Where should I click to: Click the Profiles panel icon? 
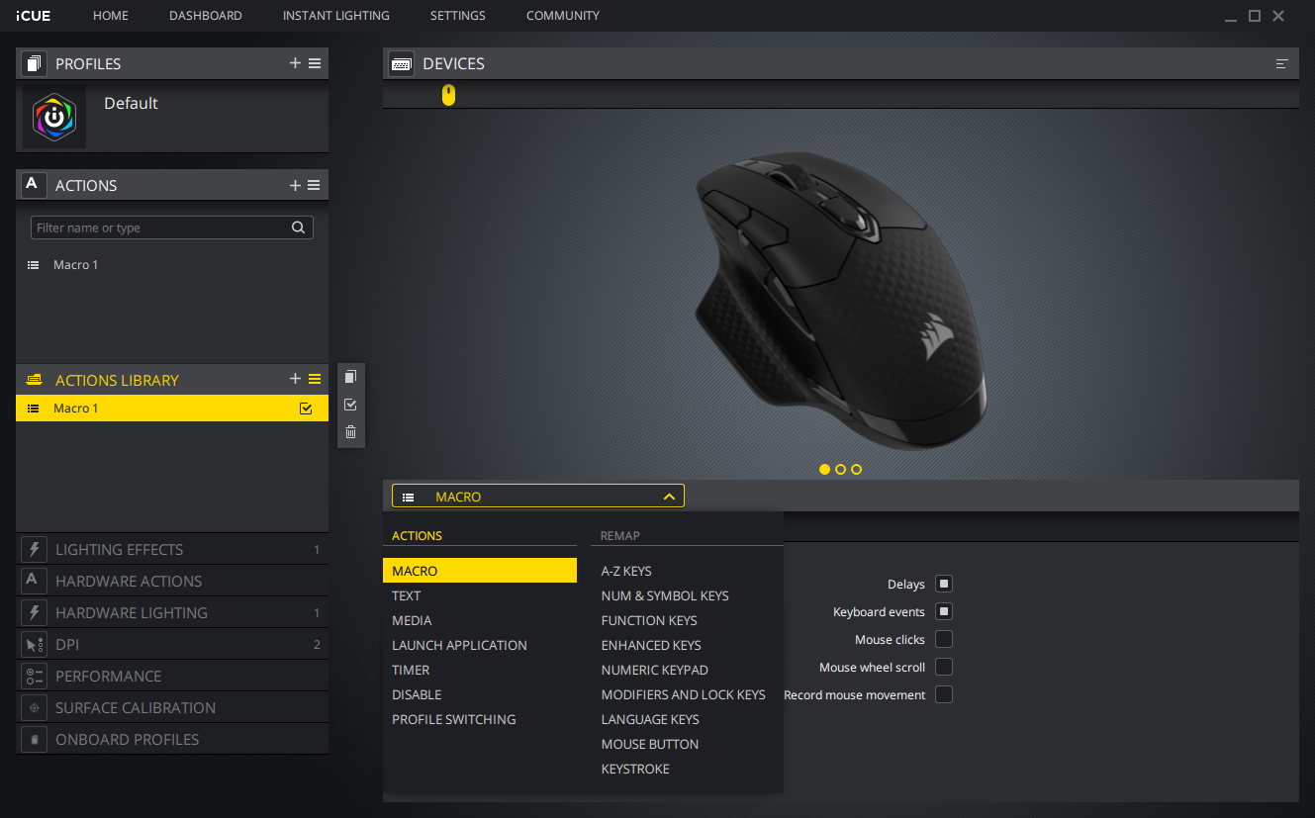pyautogui.click(x=34, y=63)
